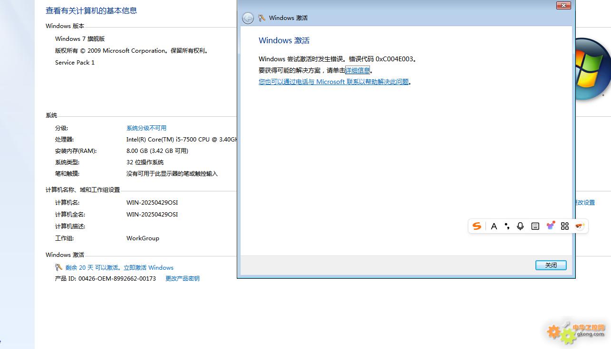Open the Sogou skin shirt icon
Viewport: 611px width, 349px height.
pos(550,226)
